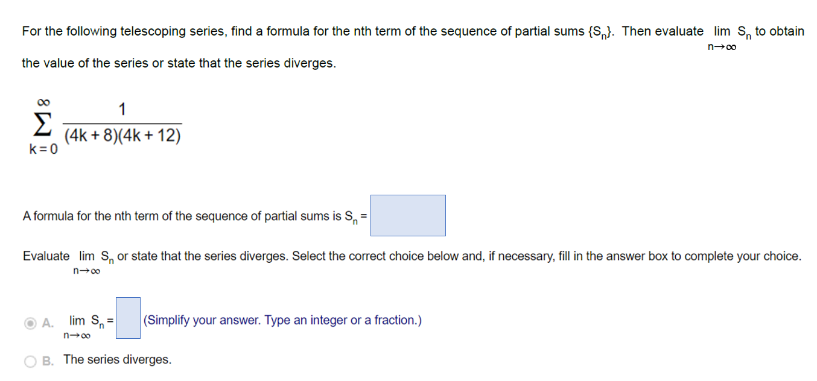Image resolution: width=817 pixels, height=381 pixels.
Task: Click the label 'A.' next to lim Sₙ
Action: (x=48, y=324)
